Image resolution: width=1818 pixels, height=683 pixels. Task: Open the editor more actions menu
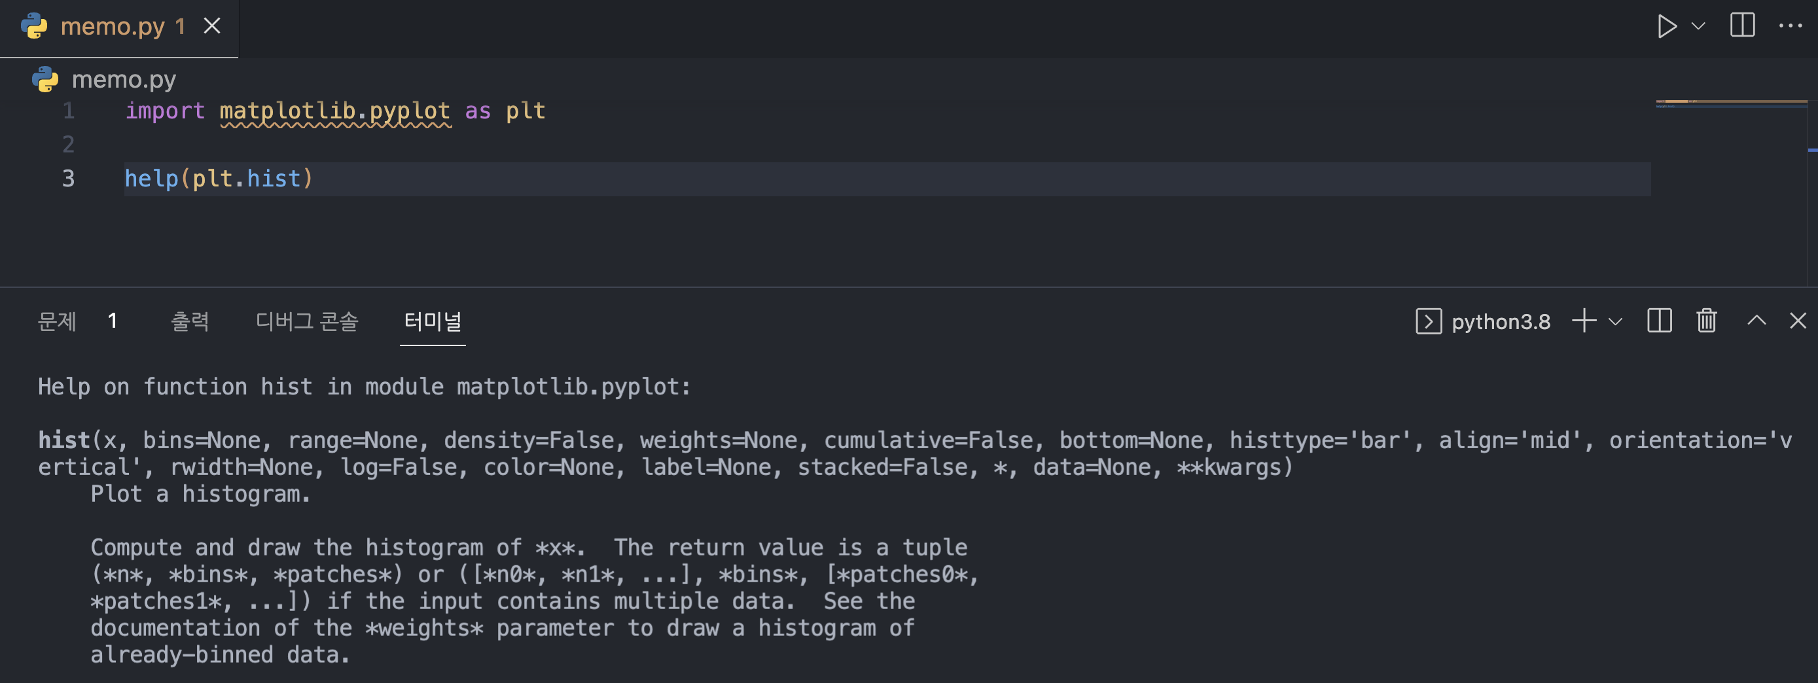[1790, 26]
